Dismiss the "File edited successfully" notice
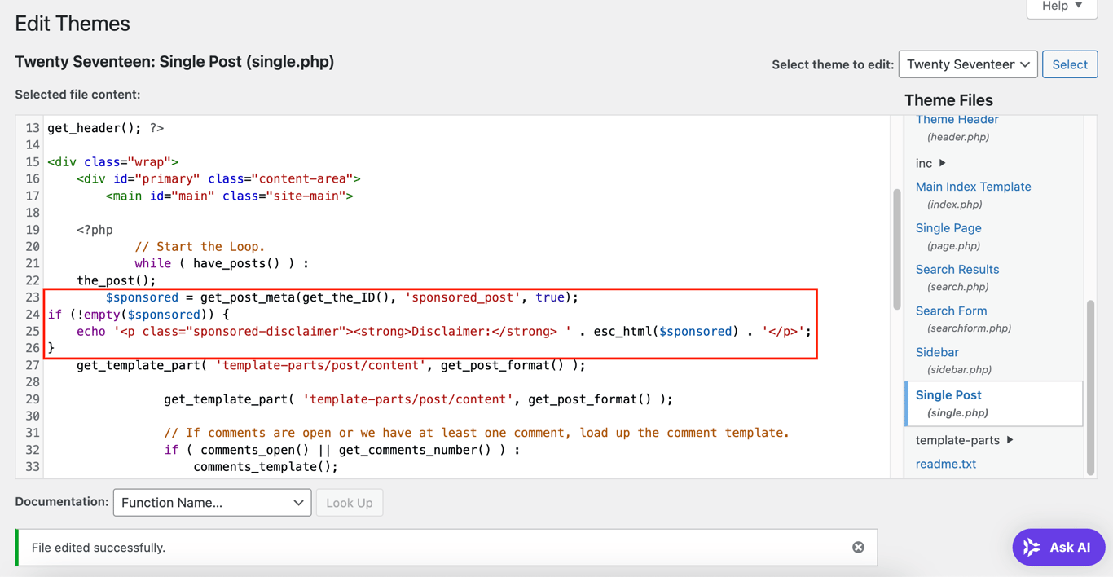The height and width of the screenshot is (577, 1113). tap(858, 547)
